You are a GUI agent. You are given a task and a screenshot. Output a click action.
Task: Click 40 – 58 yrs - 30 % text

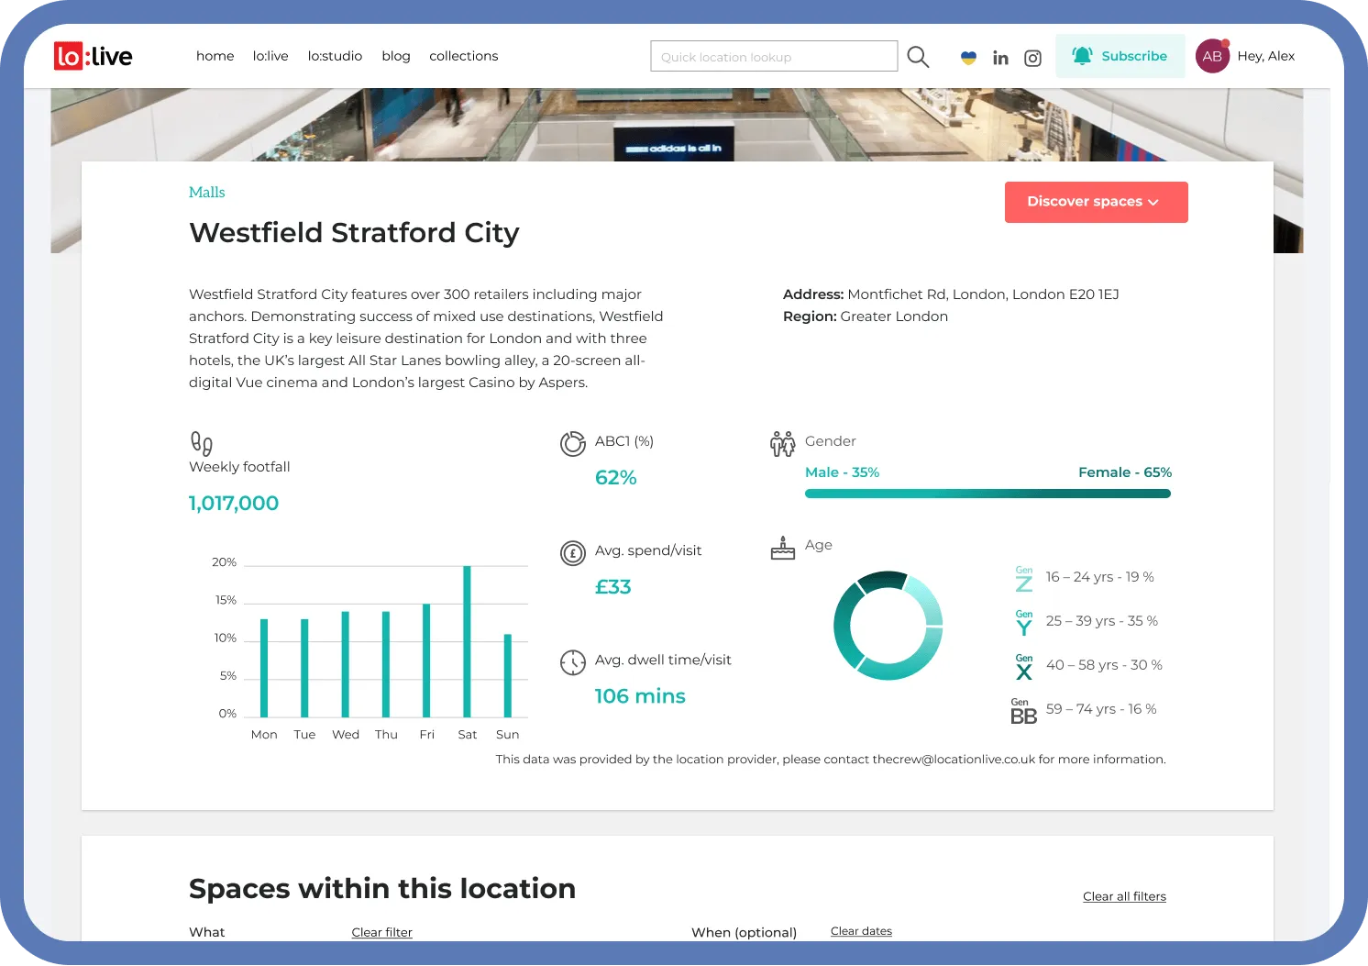(1104, 665)
